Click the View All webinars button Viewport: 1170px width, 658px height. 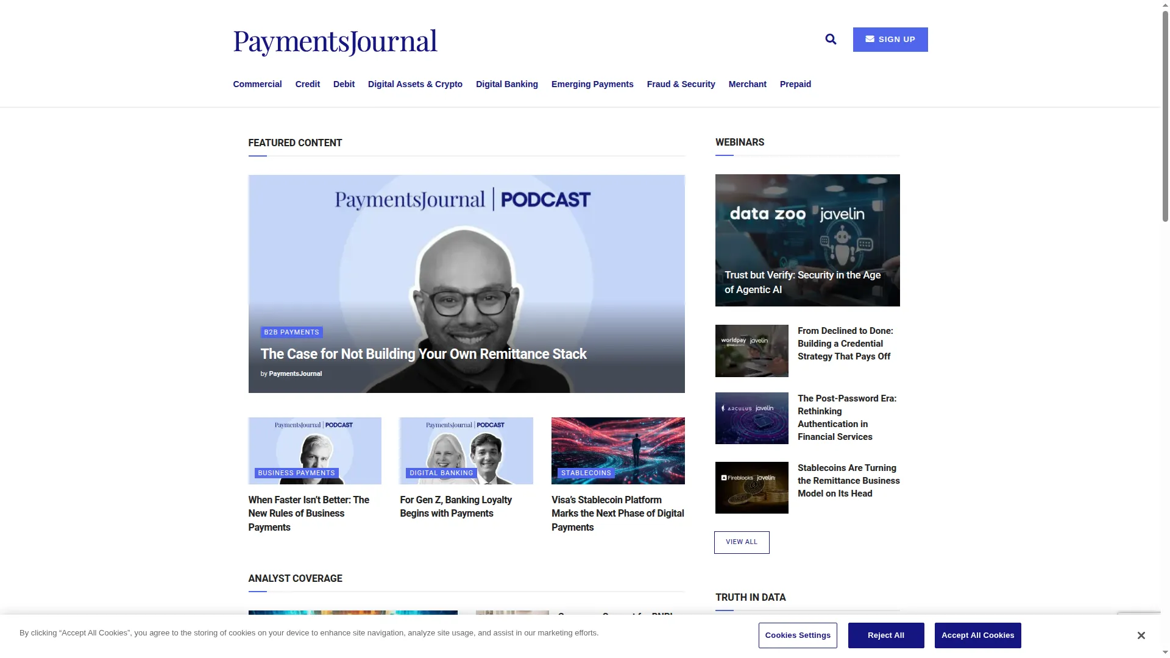[742, 542]
